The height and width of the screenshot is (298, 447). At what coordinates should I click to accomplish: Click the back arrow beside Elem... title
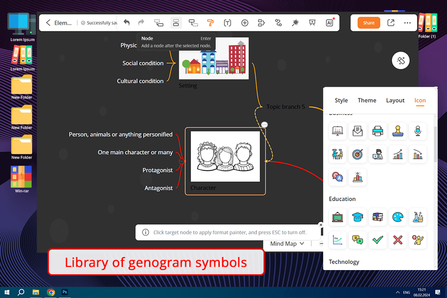(48, 23)
